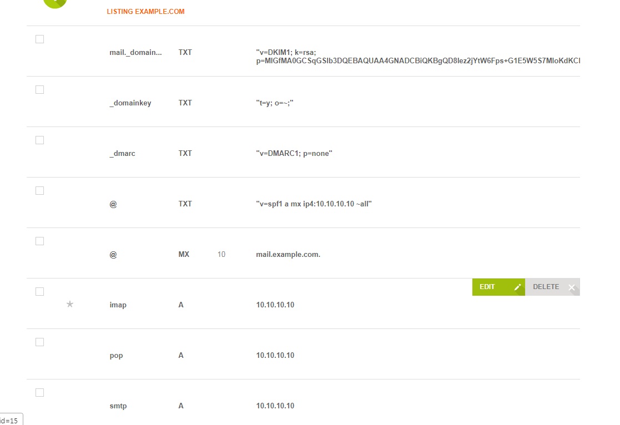Viewport: 620px width, 425px height.
Task: Click the green logo icon at top
Action: (54, 3)
